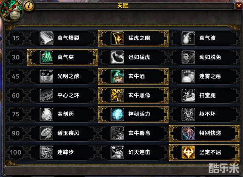Close the 天赋 talent window
Image resolution: width=243 pixels, height=177 pixels.
click(x=239, y=6)
